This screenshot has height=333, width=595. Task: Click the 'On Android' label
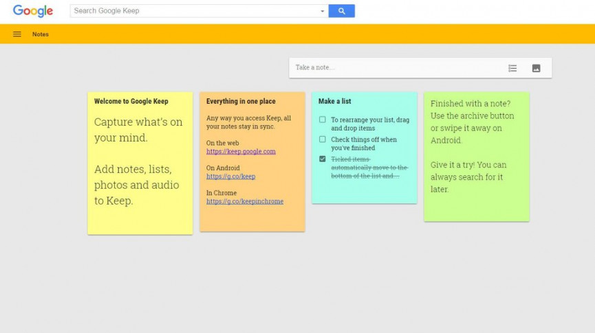point(223,168)
